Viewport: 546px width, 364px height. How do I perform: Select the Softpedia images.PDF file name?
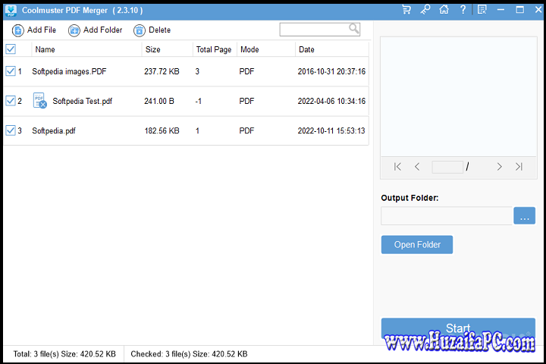coord(69,71)
